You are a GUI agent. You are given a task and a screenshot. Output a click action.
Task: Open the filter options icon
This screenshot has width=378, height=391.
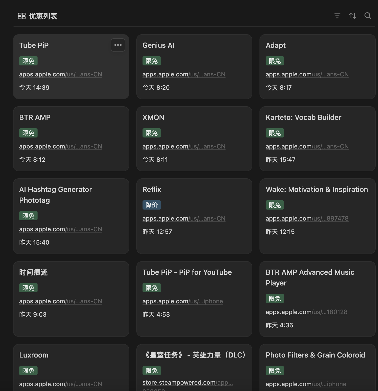(337, 16)
